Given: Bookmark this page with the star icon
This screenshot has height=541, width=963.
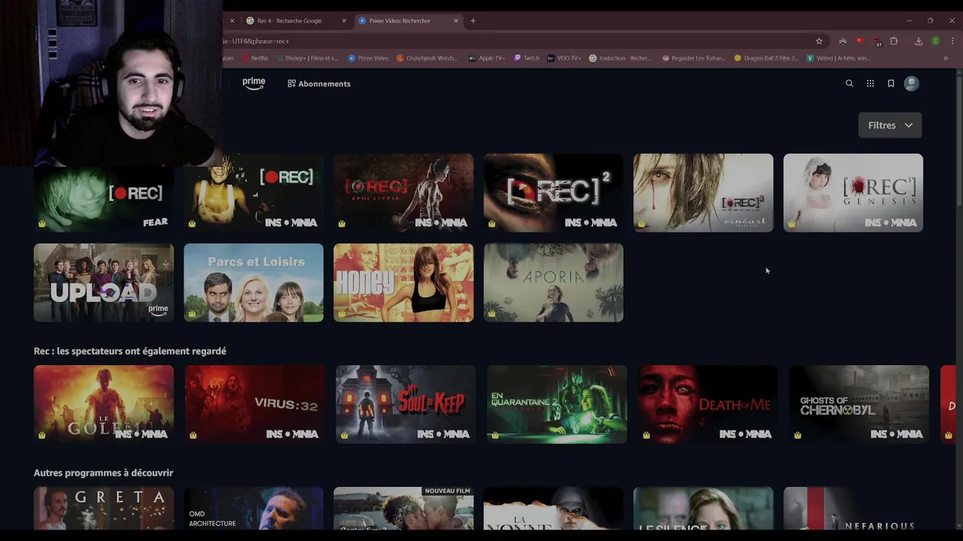Looking at the screenshot, I should pyautogui.click(x=819, y=41).
